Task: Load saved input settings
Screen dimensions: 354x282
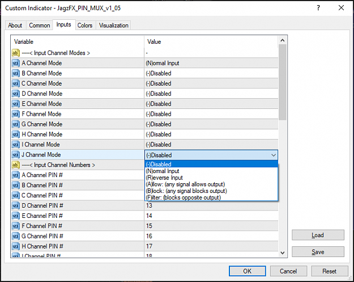Action: point(318,235)
